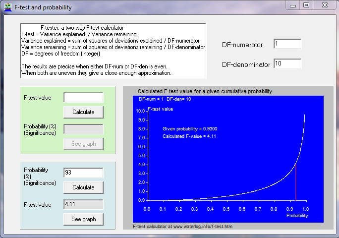Click the 'F-test value' label in blue panel
Viewport: 339px width, 238px height.
point(38,205)
